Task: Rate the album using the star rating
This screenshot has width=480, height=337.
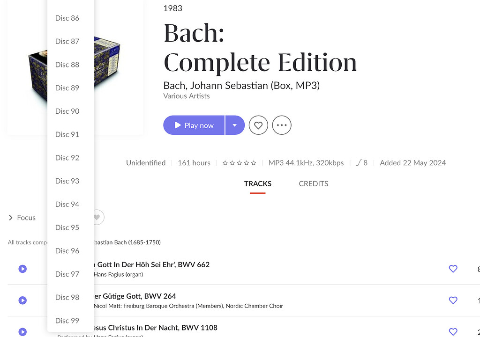Action: (x=239, y=162)
